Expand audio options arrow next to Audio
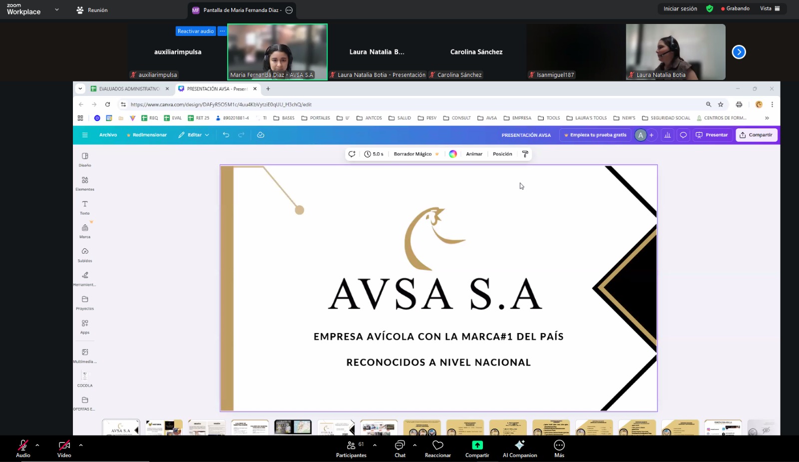 [37, 445]
